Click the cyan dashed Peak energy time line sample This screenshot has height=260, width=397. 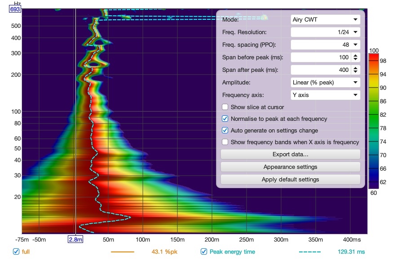pos(310,252)
